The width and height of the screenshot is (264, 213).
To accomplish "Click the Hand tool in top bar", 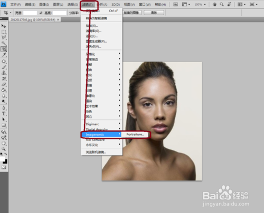I will pos(214,4).
